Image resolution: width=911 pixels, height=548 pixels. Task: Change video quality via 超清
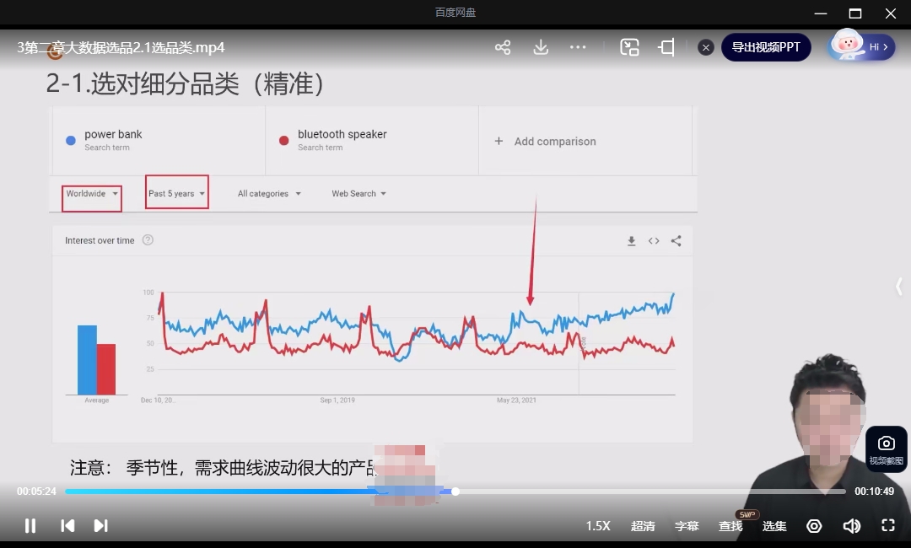[x=643, y=525]
